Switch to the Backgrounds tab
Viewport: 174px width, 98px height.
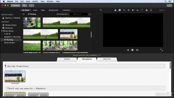click(53, 10)
